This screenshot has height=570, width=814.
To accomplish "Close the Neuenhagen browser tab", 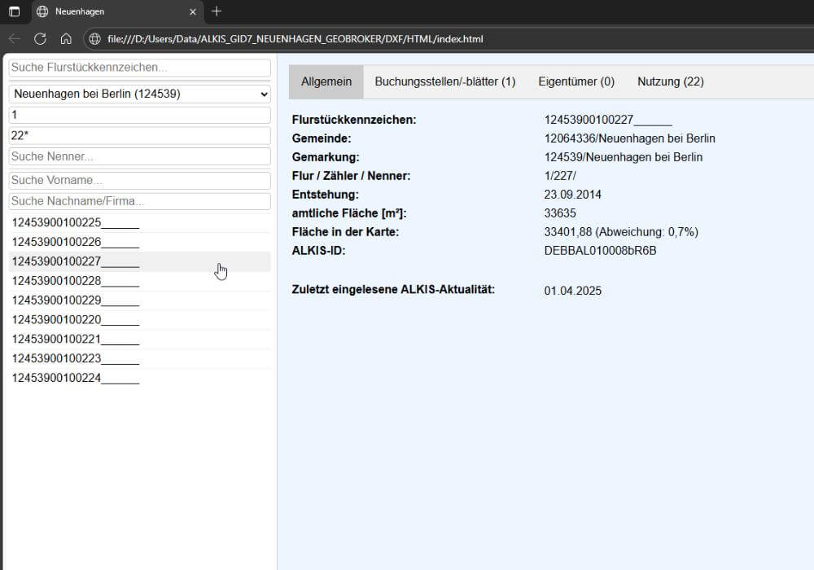I will click(x=193, y=12).
